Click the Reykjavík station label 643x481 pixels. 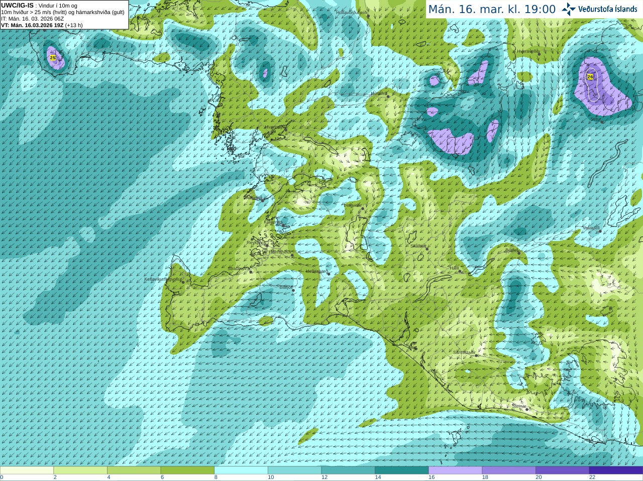(x=256, y=243)
